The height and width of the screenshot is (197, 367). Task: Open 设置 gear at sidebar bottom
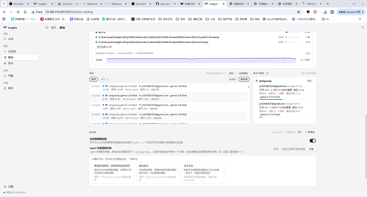click(x=5, y=186)
